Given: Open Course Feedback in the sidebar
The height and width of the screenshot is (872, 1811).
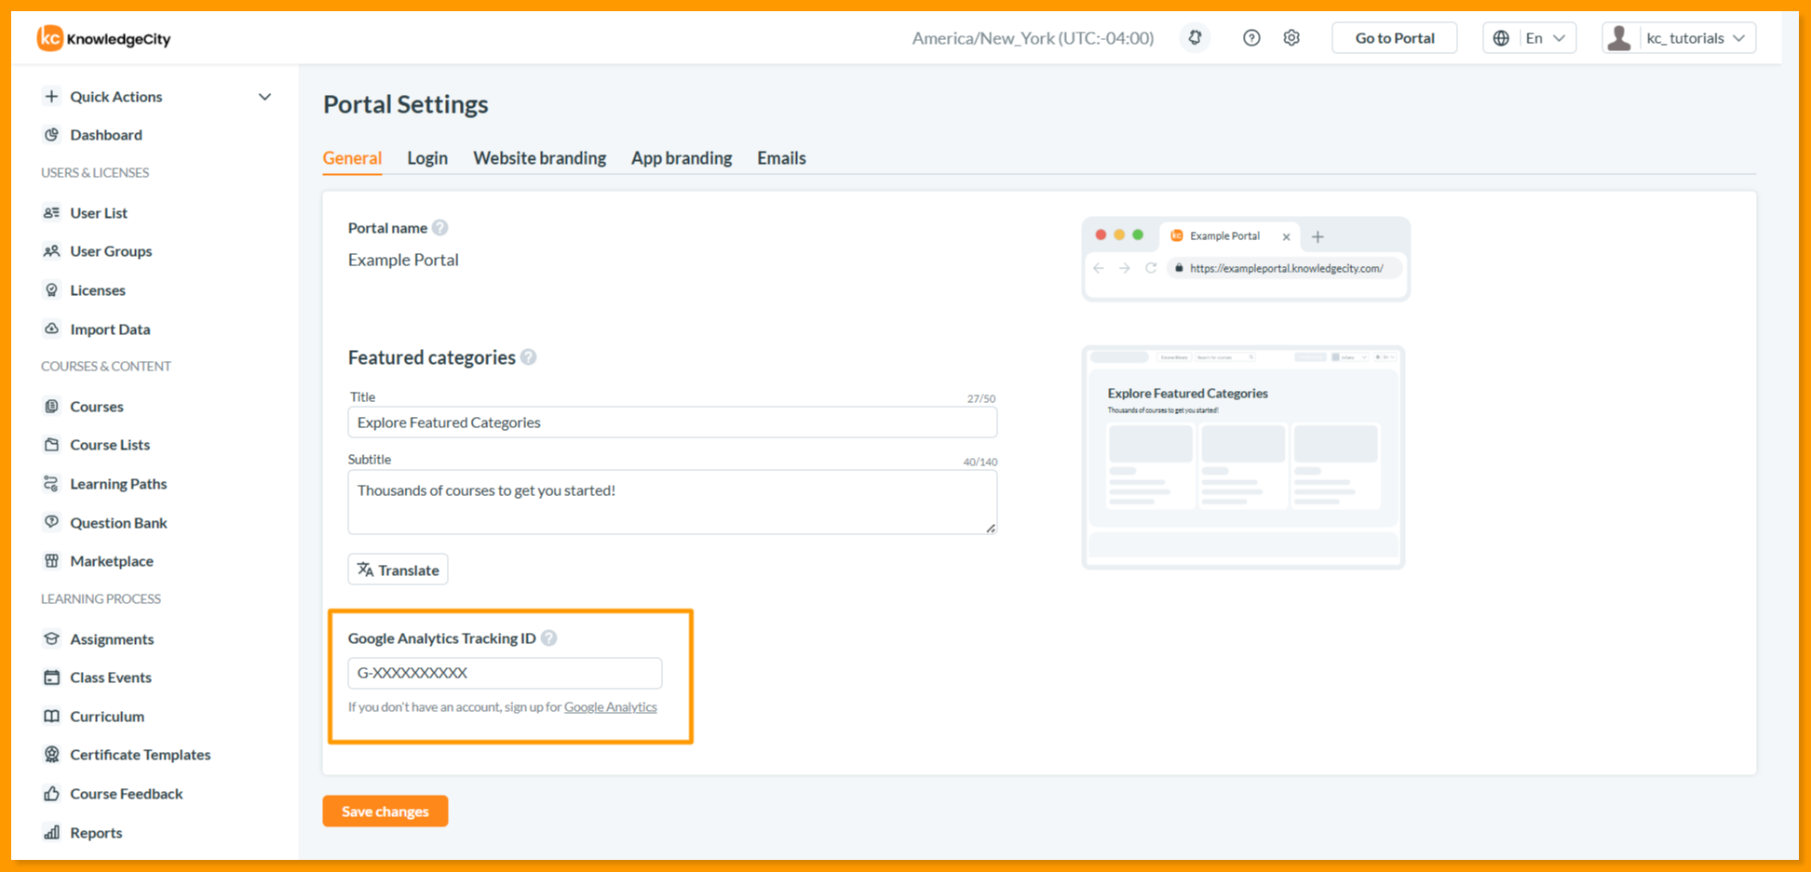Looking at the screenshot, I should [x=127, y=794].
